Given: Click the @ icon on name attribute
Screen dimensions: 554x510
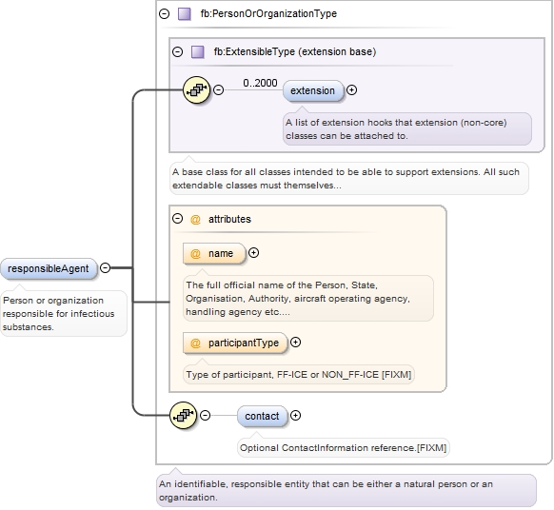Looking at the screenshot, I should click(x=195, y=254).
